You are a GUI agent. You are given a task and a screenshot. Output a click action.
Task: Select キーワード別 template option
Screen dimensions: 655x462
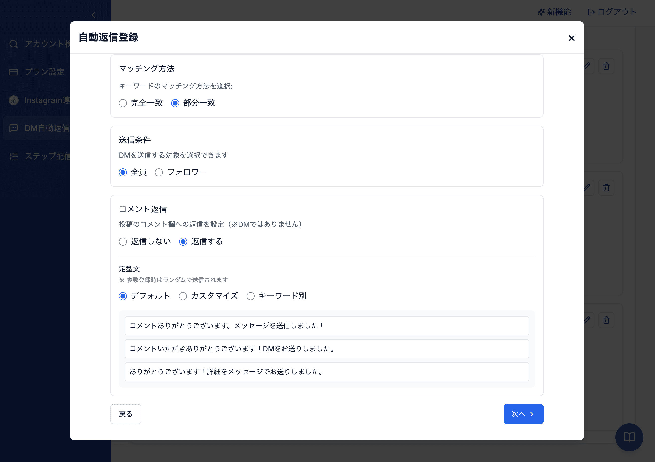click(x=251, y=296)
